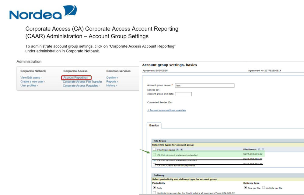
Task: Go to User profiles
Action: click(x=29, y=85)
